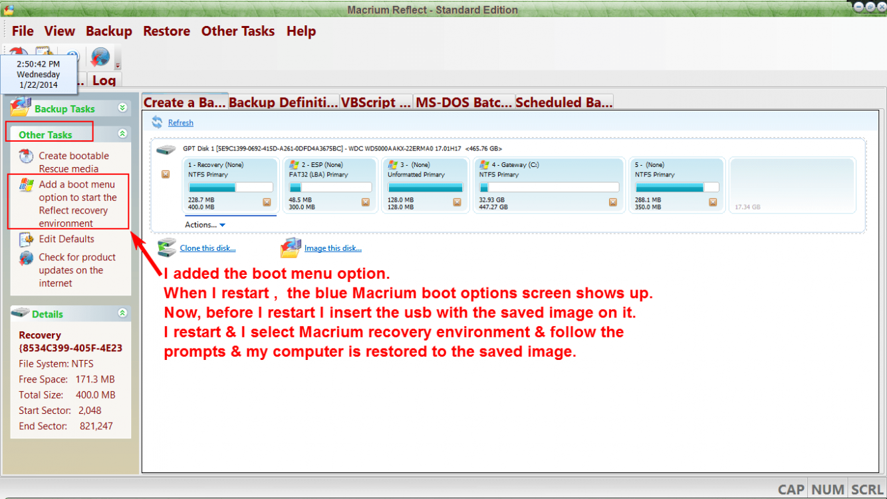Select the Create a Ba... tab
Viewport: 887px width, 499px height.
(185, 102)
